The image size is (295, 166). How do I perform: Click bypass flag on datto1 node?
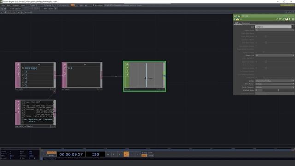tap(127, 68)
